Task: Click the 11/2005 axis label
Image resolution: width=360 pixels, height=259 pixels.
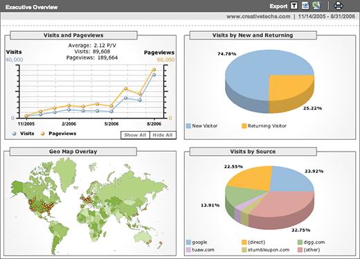Action: 26,124
